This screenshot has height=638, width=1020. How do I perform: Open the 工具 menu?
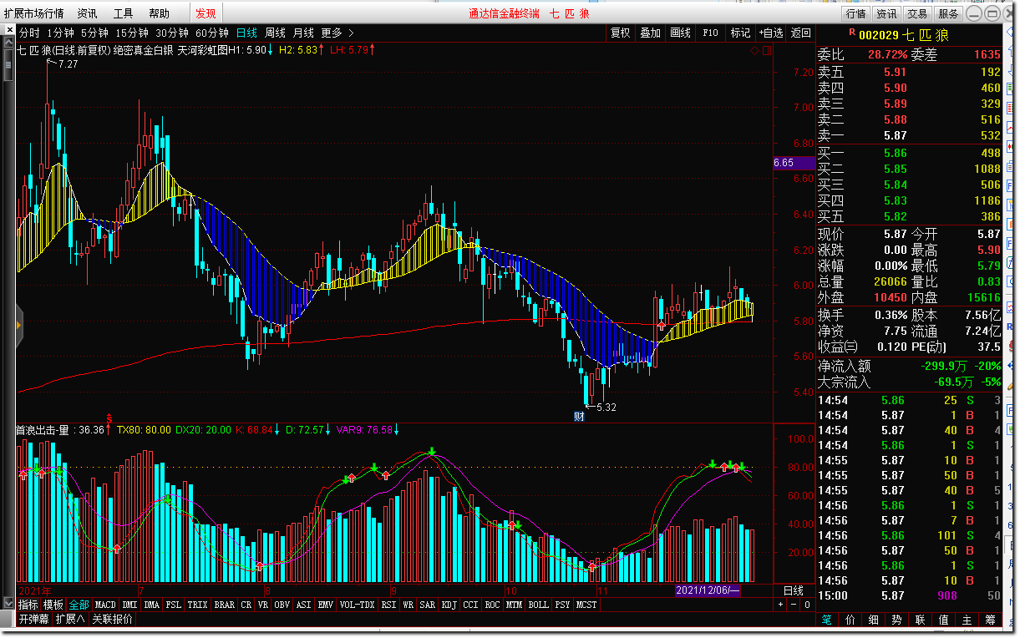pos(123,13)
